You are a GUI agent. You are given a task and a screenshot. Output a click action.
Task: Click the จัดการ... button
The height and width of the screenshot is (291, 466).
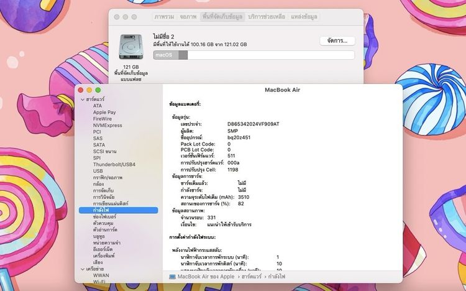point(337,41)
